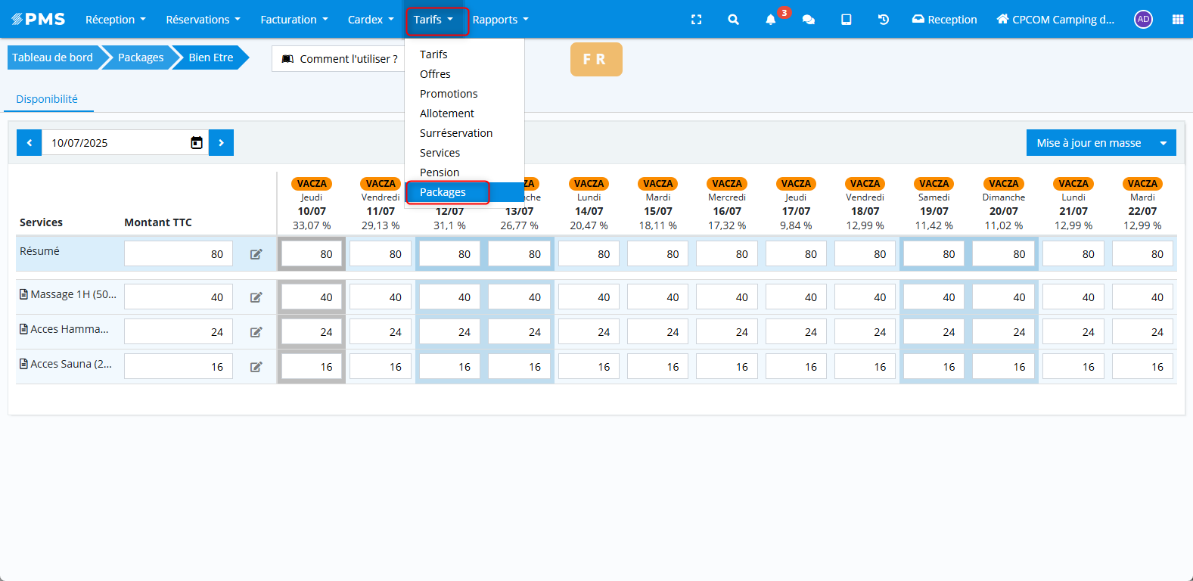Click edit icon for Massage 1H row
Screen dimensions: 1193x581
[x=256, y=297]
